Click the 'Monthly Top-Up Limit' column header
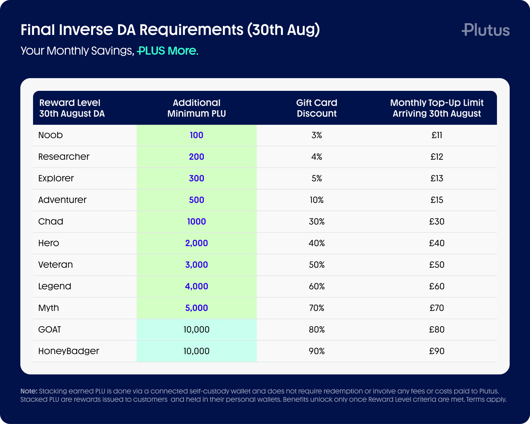The width and height of the screenshot is (530, 424). point(437,108)
